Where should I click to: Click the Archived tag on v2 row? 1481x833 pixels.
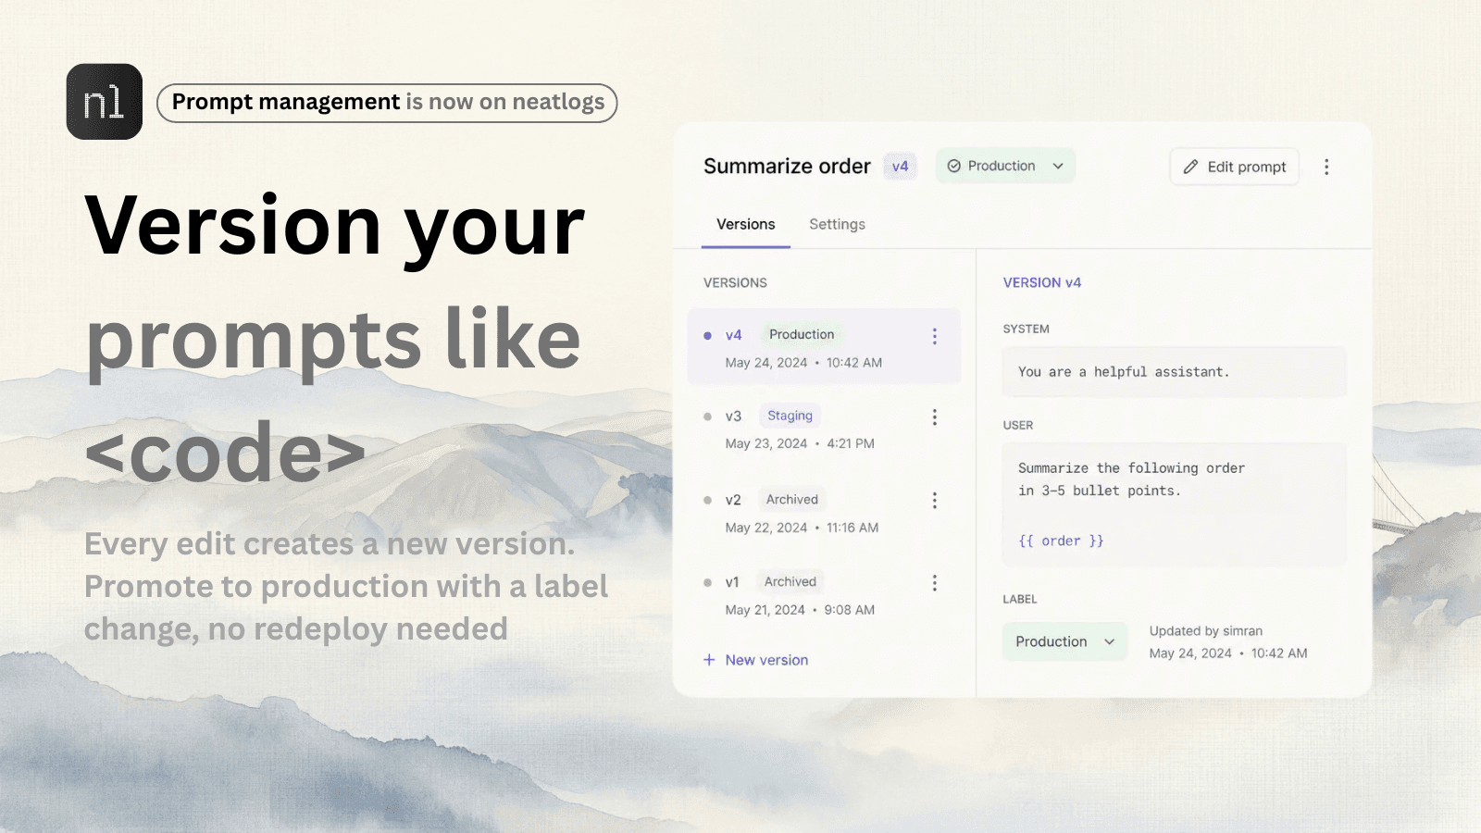(792, 499)
